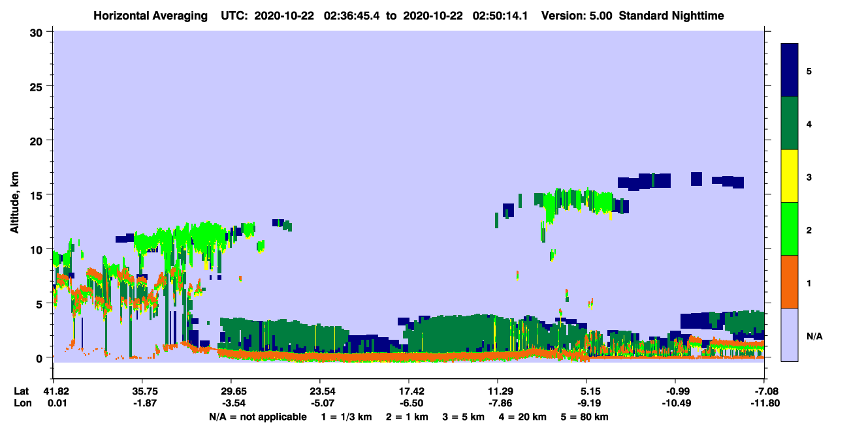The width and height of the screenshot is (849, 435).
Task: Click the color bar label '4'
Action: (x=809, y=123)
